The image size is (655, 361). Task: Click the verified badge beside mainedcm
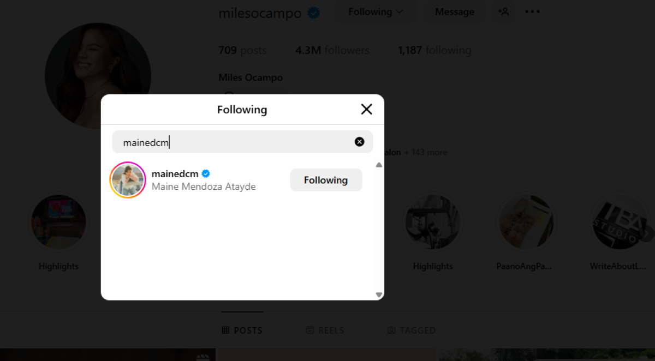pos(206,173)
